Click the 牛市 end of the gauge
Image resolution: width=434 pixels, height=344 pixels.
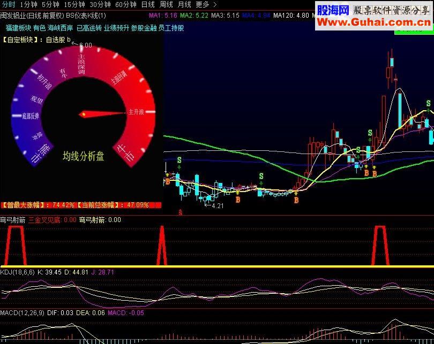point(126,153)
